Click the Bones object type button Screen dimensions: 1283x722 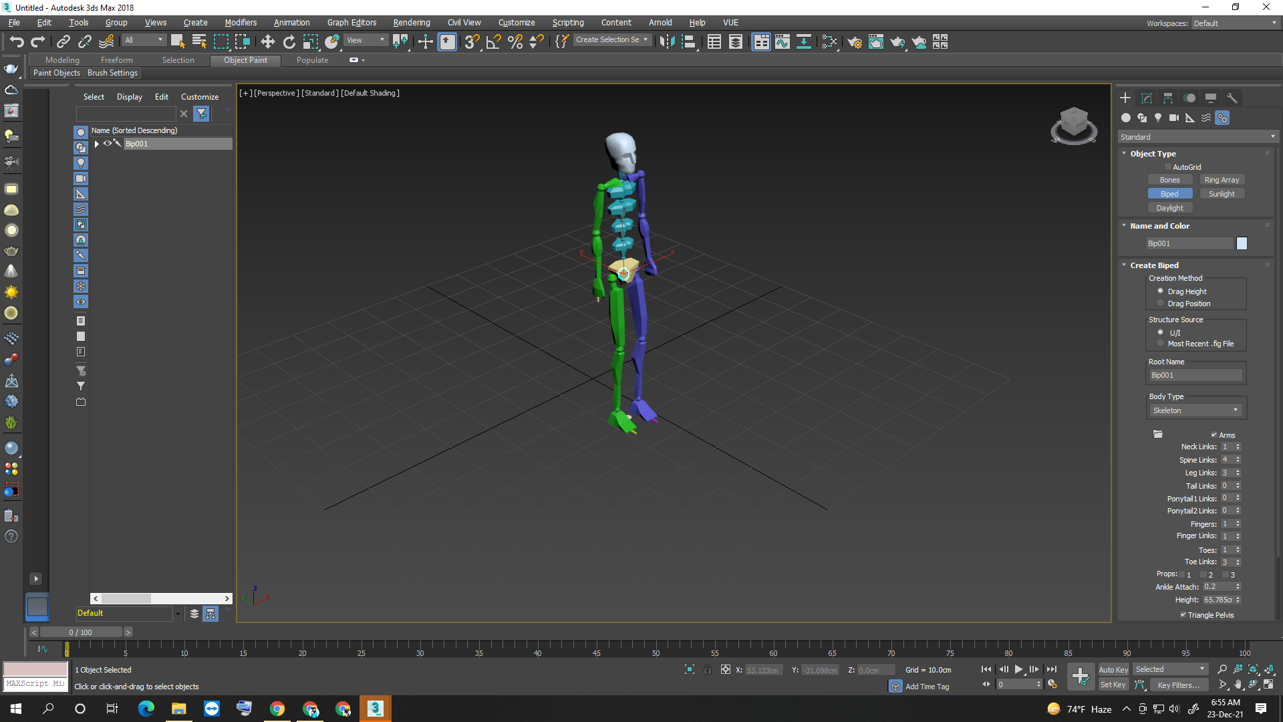pyautogui.click(x=1169, y=180)
